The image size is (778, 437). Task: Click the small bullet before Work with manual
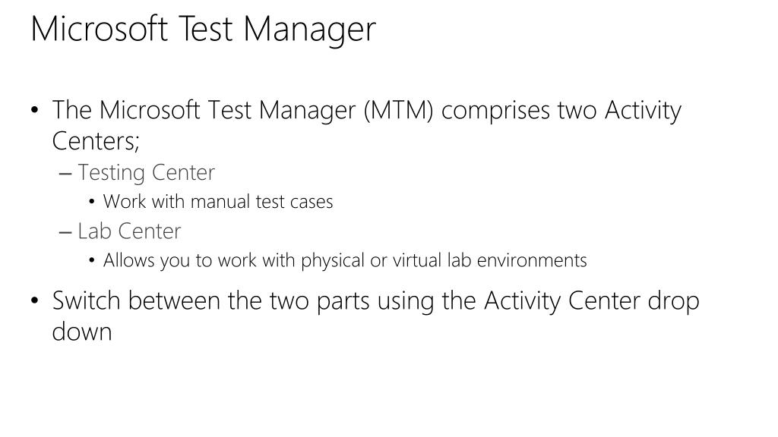pos(92,202)
